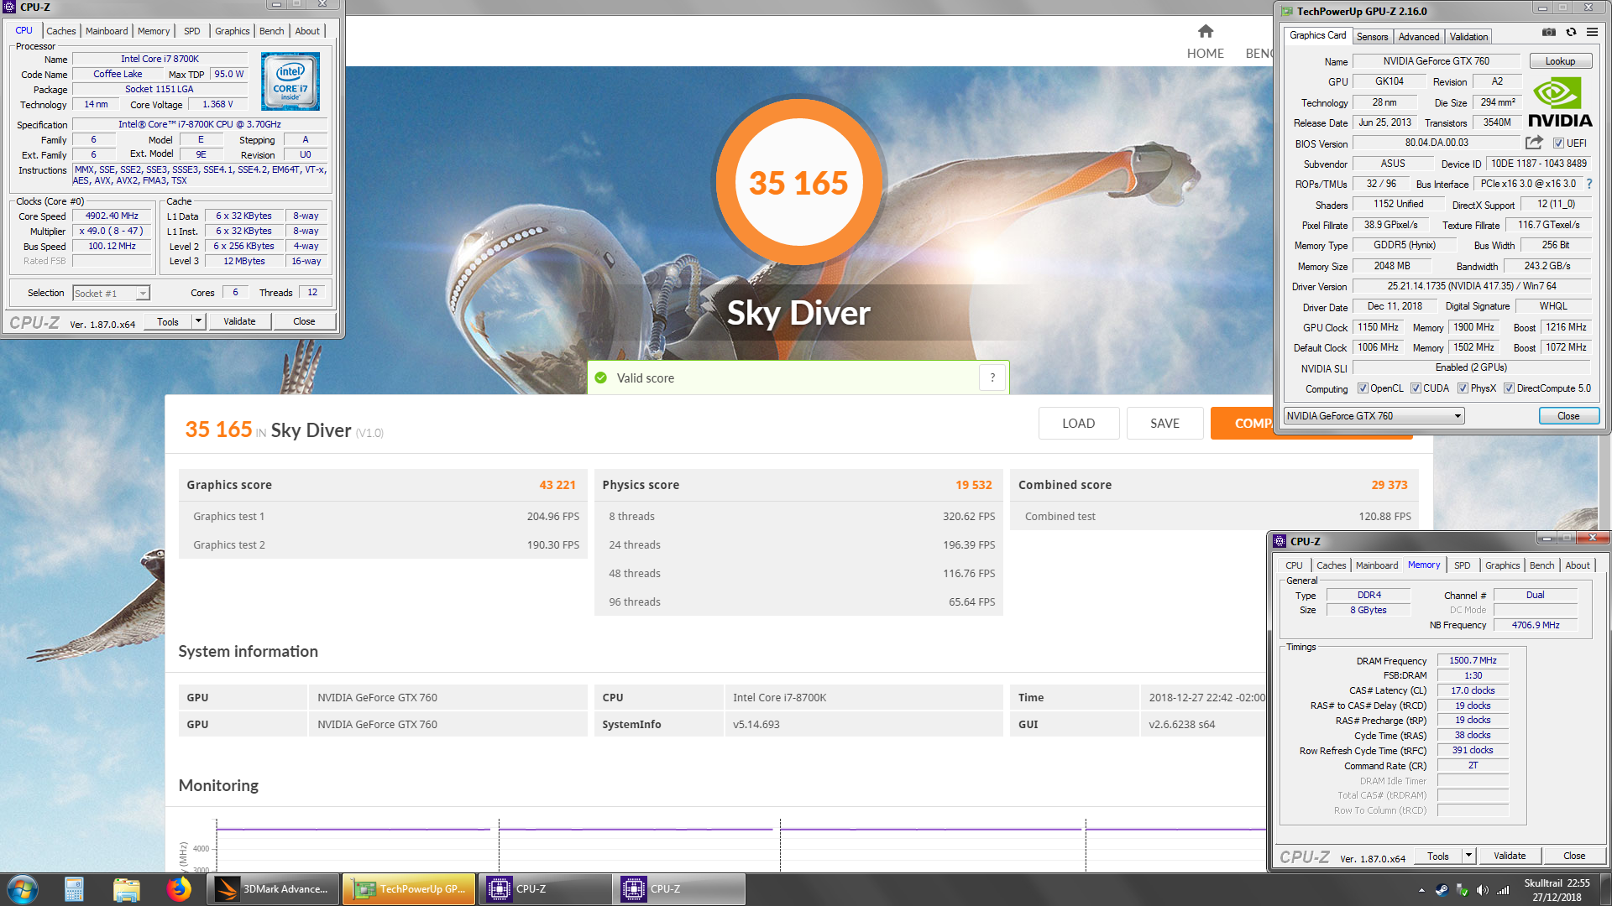Click the BIOS export share icon in GPU-Z
The image size is (1612, 906).
[1534, 143]
